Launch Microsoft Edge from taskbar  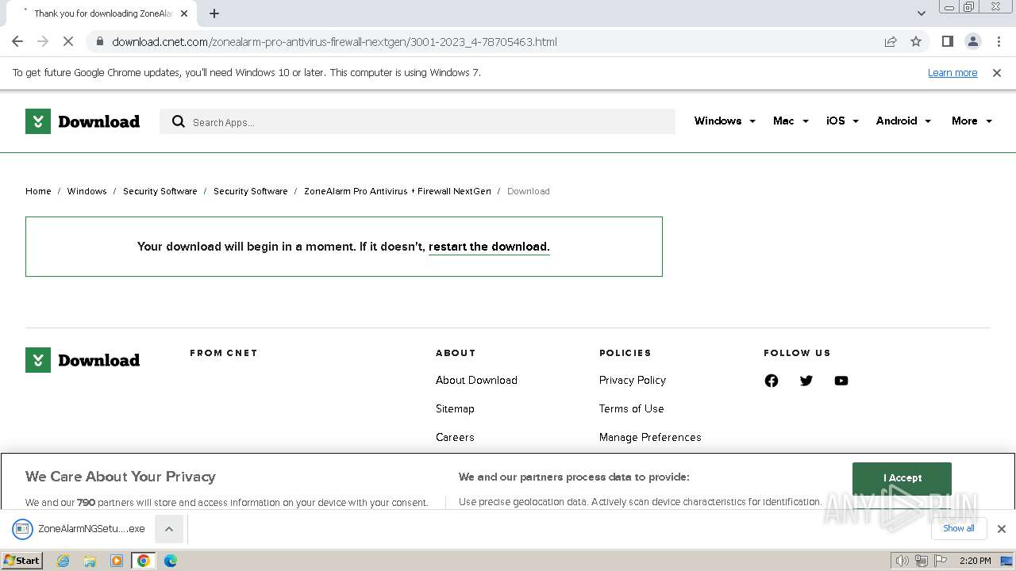pos(171,561)
